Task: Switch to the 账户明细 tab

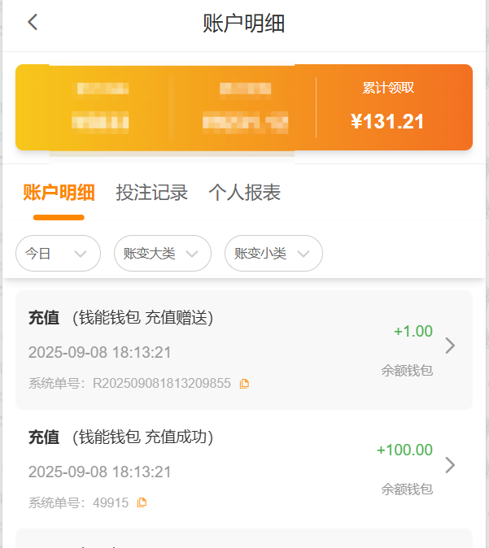Action: click(59, 193)
